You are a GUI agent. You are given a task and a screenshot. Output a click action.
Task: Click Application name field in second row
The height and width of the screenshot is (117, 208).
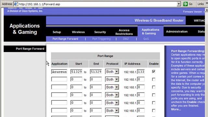[x=59, y=79]
